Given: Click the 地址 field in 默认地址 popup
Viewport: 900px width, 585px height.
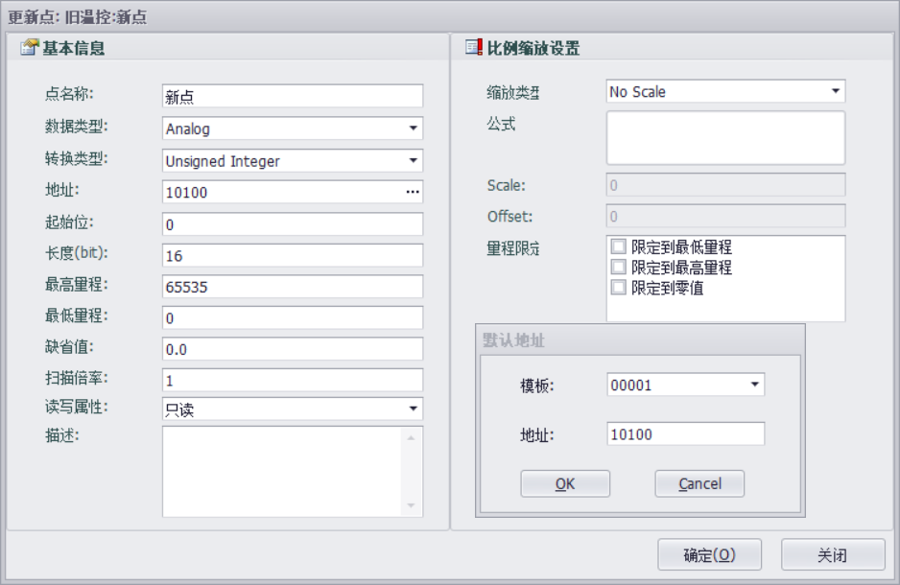Looking at the screenshot, I should pos(686,434).
